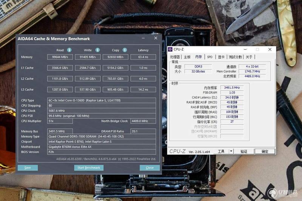Screen dimensions: 302x201
Task: Open the SPD tab in CPU-Z
Action: 210,57
